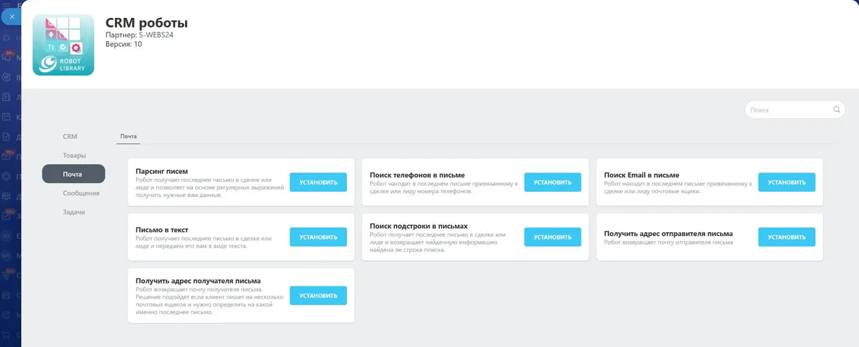859x347 pixels.
Task: Select the Почта sidebar category
Action: [x=74, y=175]
